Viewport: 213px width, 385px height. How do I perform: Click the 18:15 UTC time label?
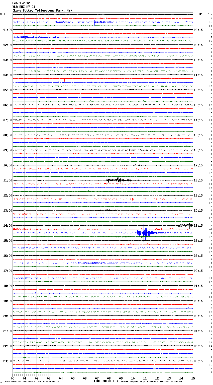click(x=198, y=180)
